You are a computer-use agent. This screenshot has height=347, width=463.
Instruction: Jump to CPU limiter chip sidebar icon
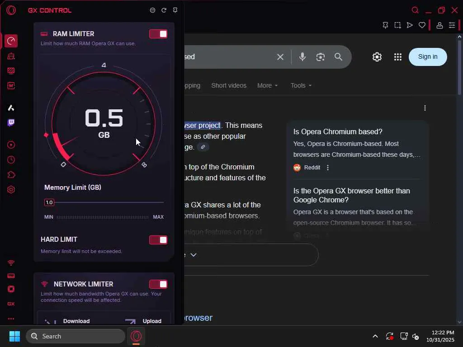tap(11, 289)
